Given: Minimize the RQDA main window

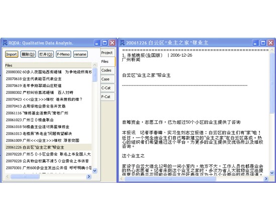Looking at the screenshot, I should (x=97, y=43).
